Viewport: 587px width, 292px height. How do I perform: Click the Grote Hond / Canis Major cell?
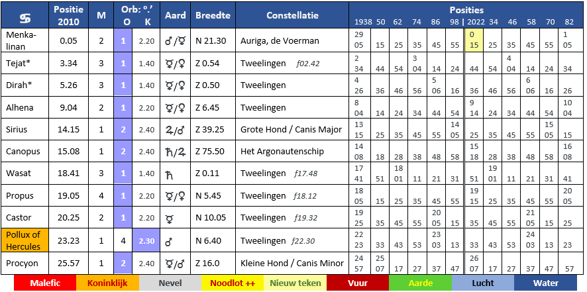pyautogui.click(x=292, y=130)
